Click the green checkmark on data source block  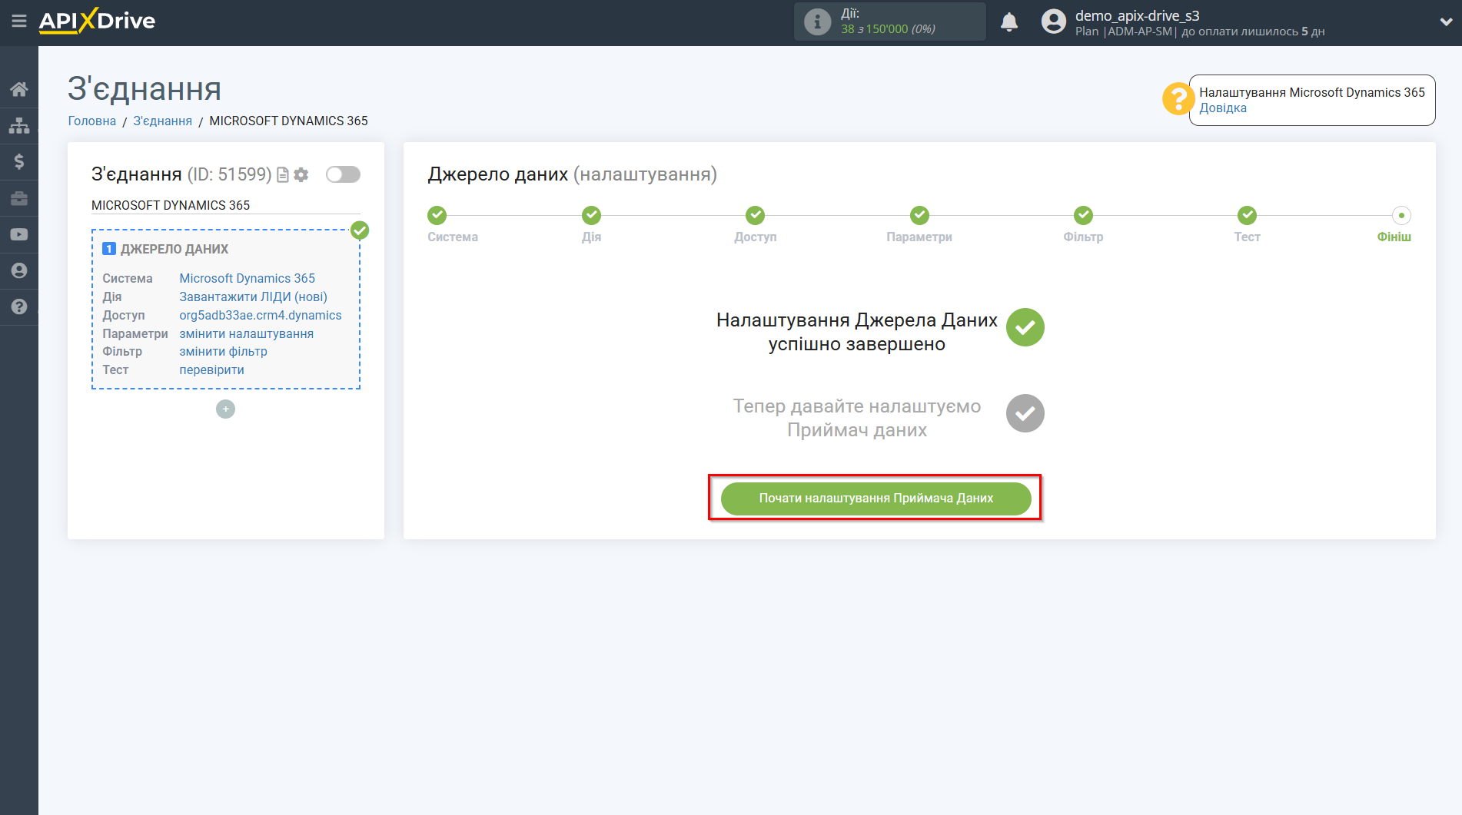pos(360,230)
